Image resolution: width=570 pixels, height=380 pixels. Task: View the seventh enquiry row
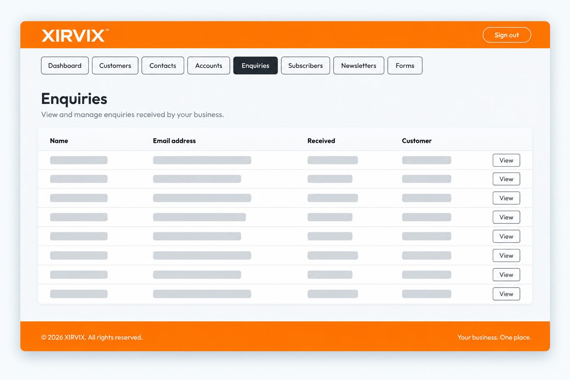click(506, 275)
